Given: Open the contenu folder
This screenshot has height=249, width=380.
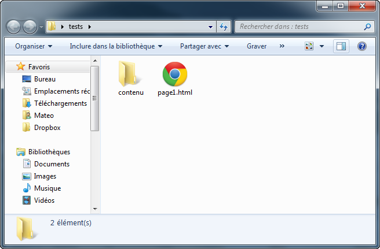Looking at the screenshot, I should (x=130, y=79).
